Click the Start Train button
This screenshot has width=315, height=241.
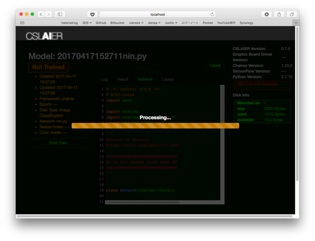tap(58, 143)
